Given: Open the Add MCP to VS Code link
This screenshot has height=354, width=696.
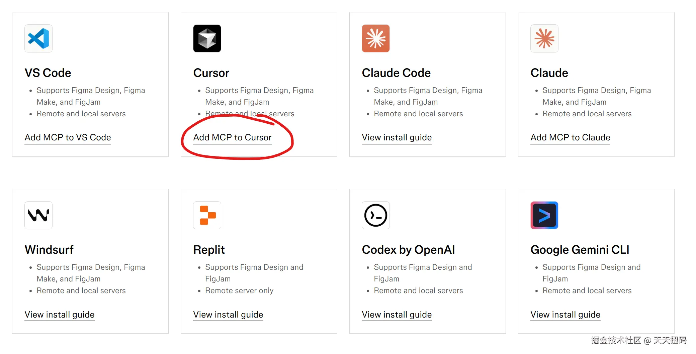Looking at the screenshot, I should (x=68, y=138).
